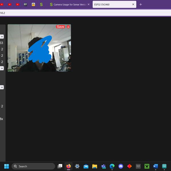Open Microsoft Word from taskbar
Viewport: 171px width, 171px height.
[x=155, y=166]
